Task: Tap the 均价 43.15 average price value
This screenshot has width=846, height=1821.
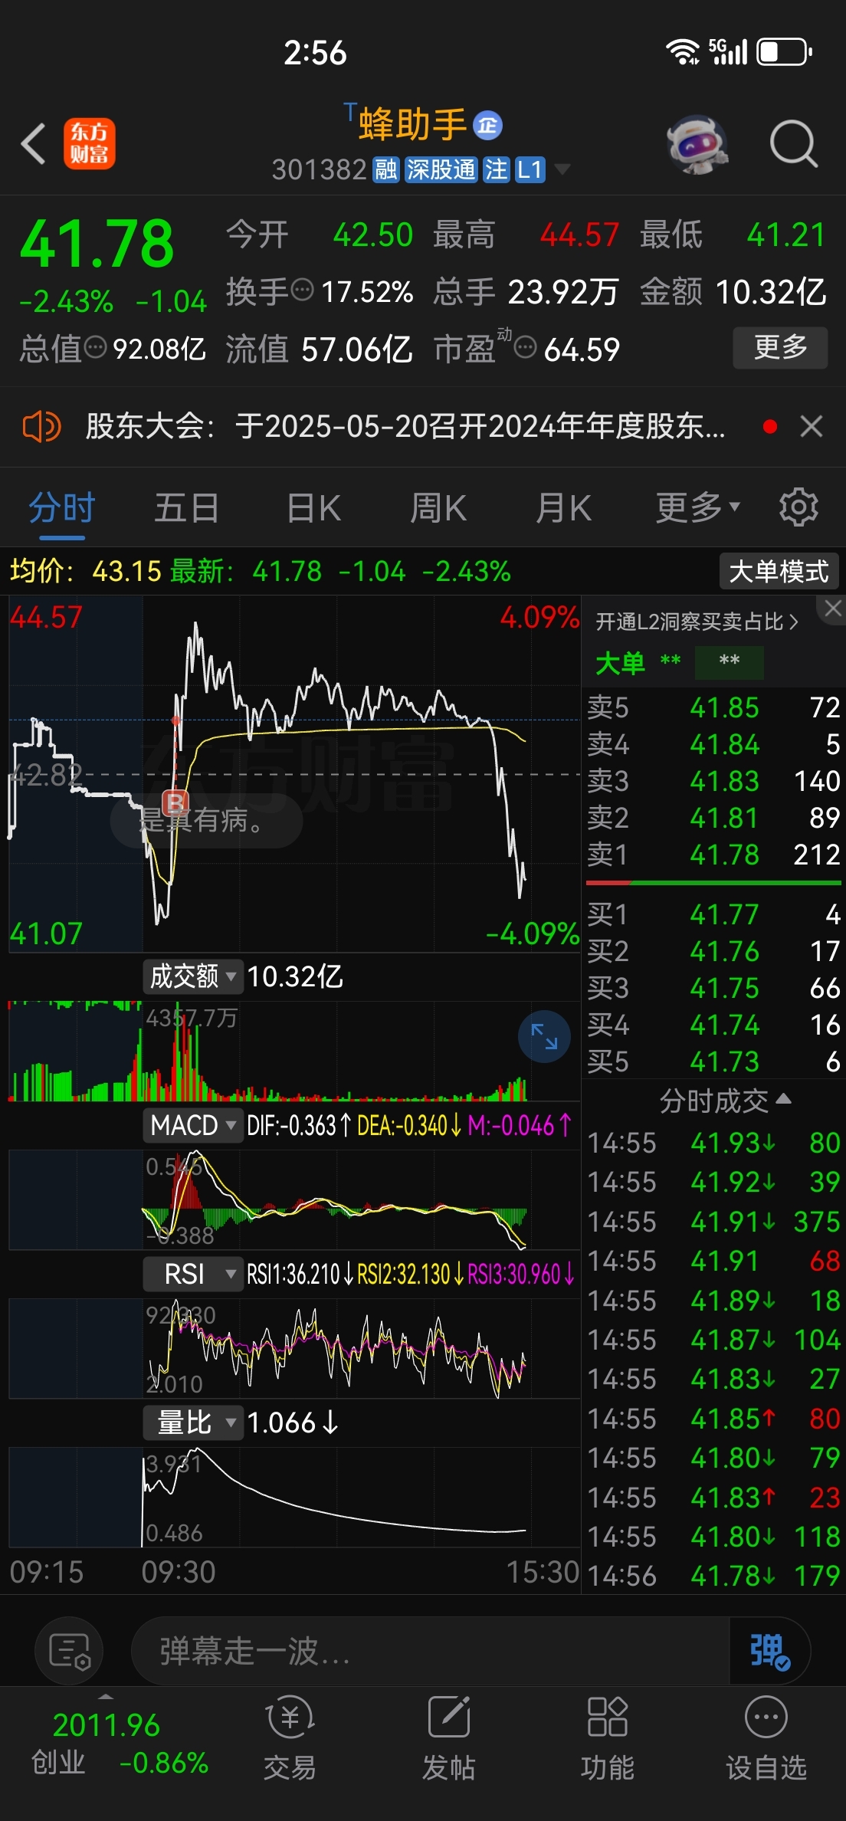Action: (126, 571)
